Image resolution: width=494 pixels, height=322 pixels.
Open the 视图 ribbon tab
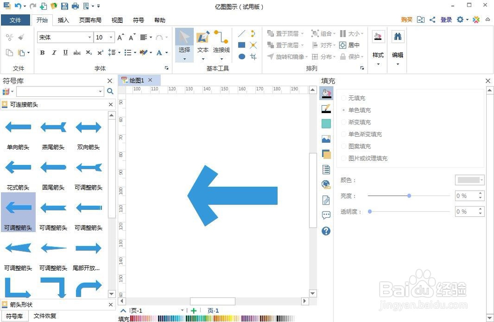(x=117, y=20)
